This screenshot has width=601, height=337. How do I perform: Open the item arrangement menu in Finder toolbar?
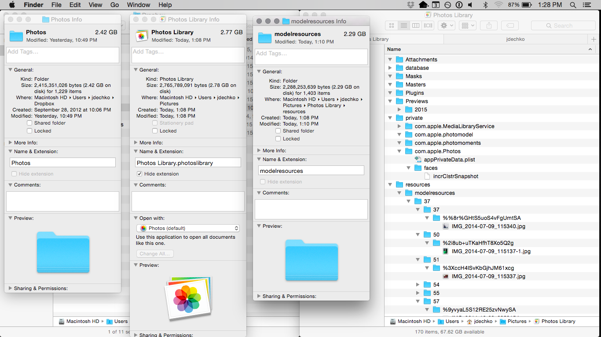pyautogui.click(x=467, y=25)
